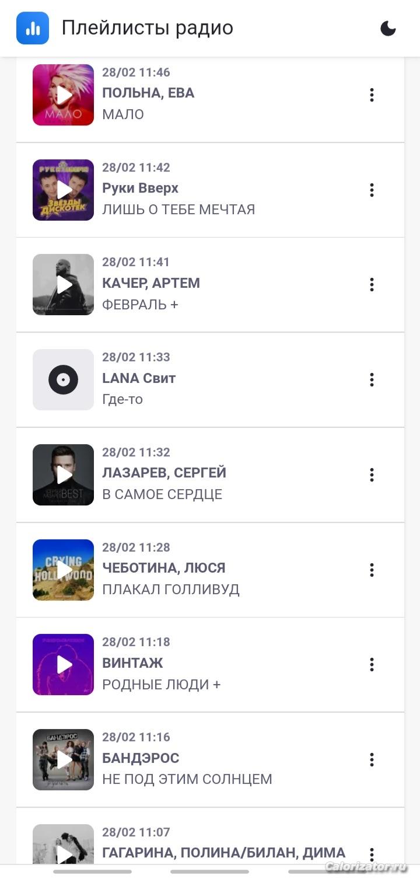Image resolution: width=420 pixels, height=879 pixels.
Task: Play ПЛАКАЛ ГОЛЛИВУД by ЧЕБОТИНА, ЛЮСЯ
Action: 63,570
